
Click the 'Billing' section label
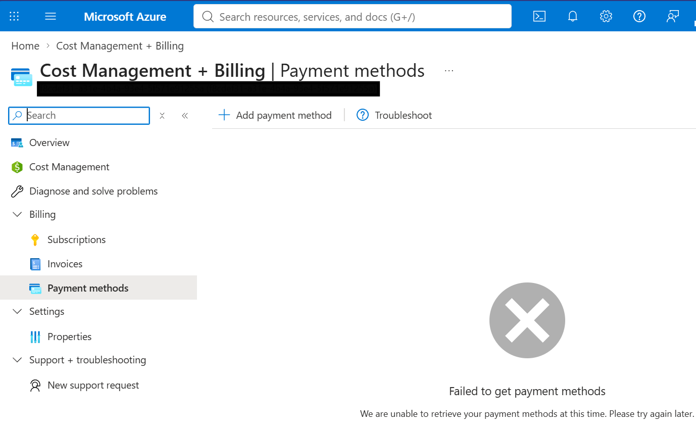click(42, 215)
